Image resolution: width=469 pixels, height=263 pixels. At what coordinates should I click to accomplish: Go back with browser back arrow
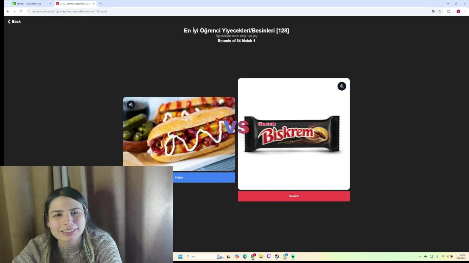click(8, 11)
